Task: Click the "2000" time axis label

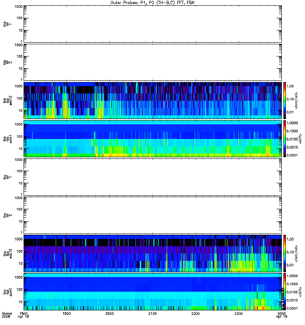Action: pos(109,313)
